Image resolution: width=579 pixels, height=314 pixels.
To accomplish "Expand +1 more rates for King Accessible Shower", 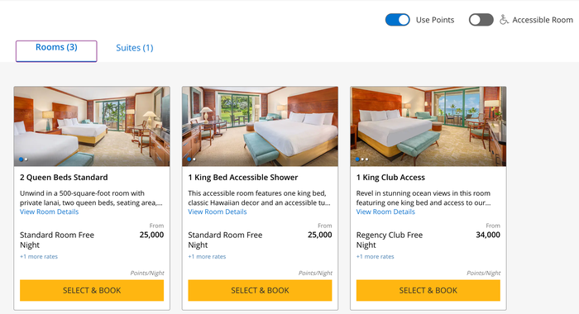I will point(207,256).
